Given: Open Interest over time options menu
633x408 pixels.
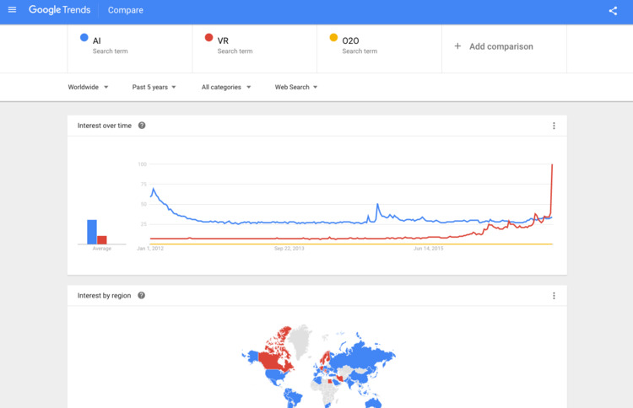Looking at the screenshot, I should tap(554, 126).
